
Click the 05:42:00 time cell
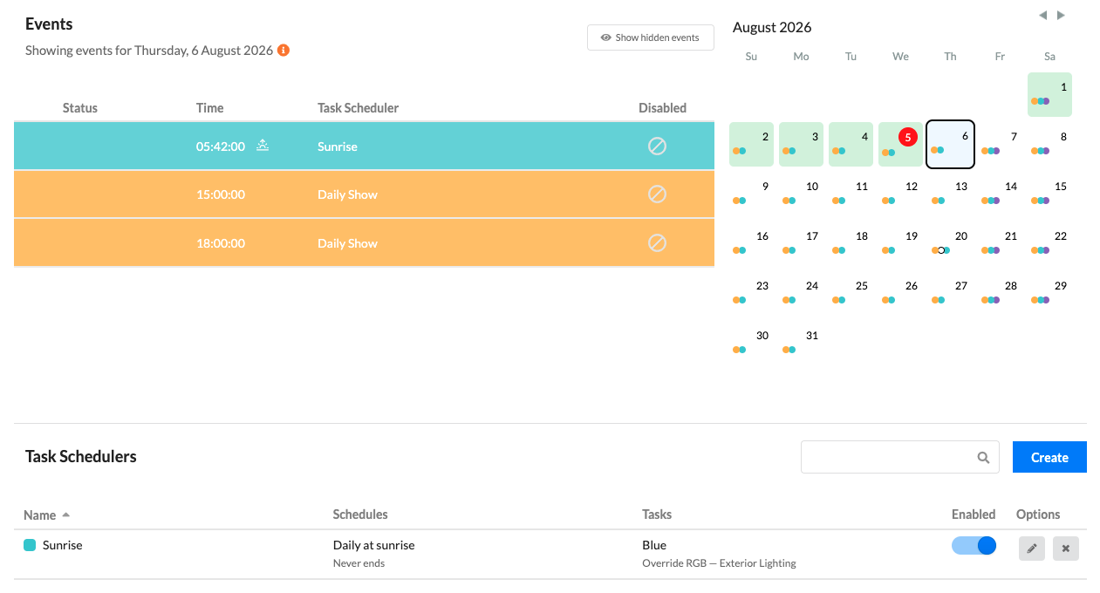pyautogui.click(x=221, y=147)
